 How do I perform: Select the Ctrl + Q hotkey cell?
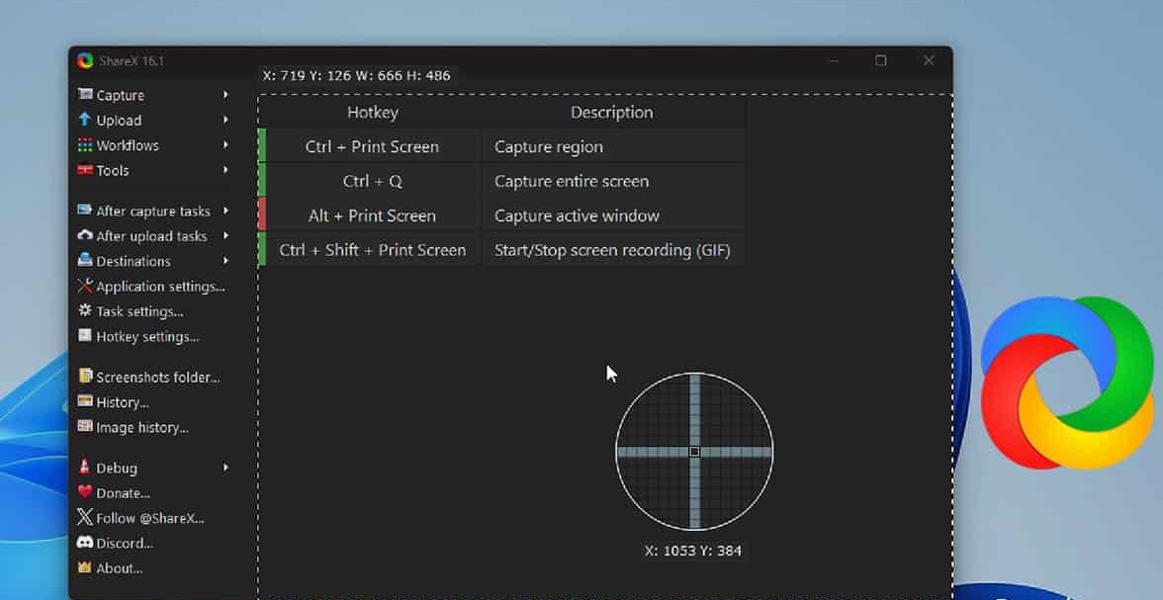point(372,180)
